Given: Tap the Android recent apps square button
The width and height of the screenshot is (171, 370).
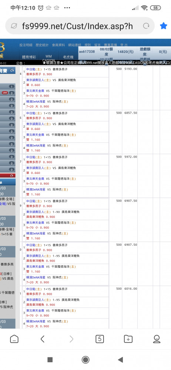Looking at the screenshot, I should pyautogui.click(x=50, y=360).
